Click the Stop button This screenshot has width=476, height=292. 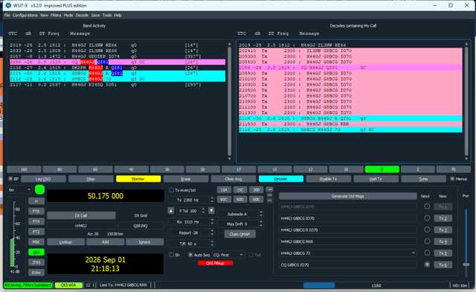pyautogui.click(x=91, y=179)
